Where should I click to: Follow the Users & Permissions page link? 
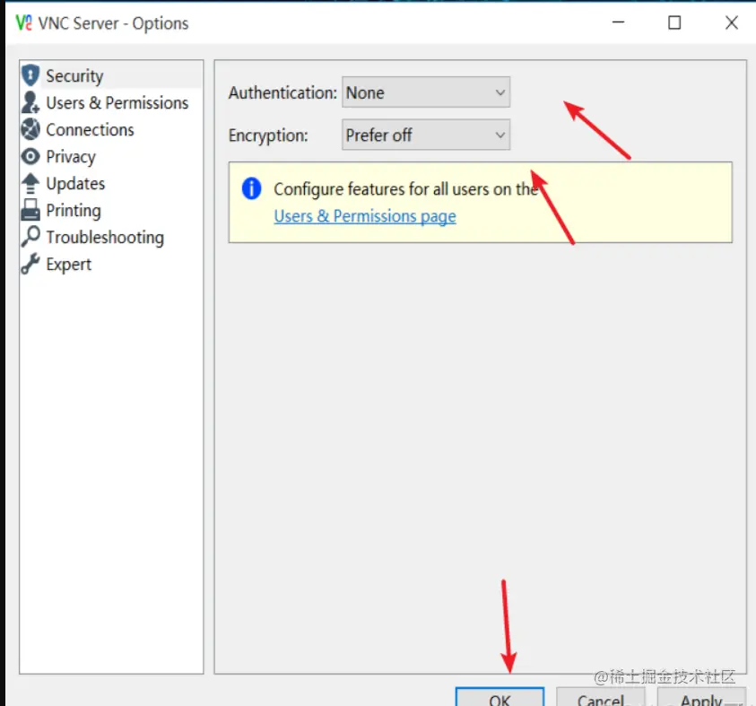pos(364,216)
